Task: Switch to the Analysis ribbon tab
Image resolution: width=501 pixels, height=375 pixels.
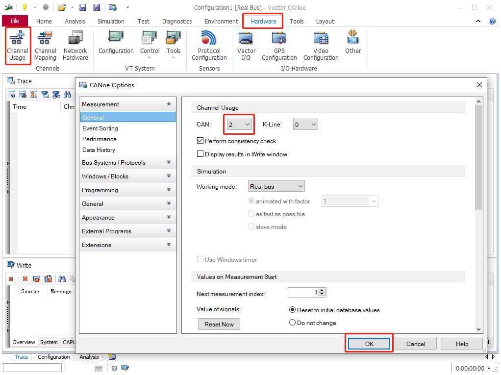Action: (x=75, y=21)
